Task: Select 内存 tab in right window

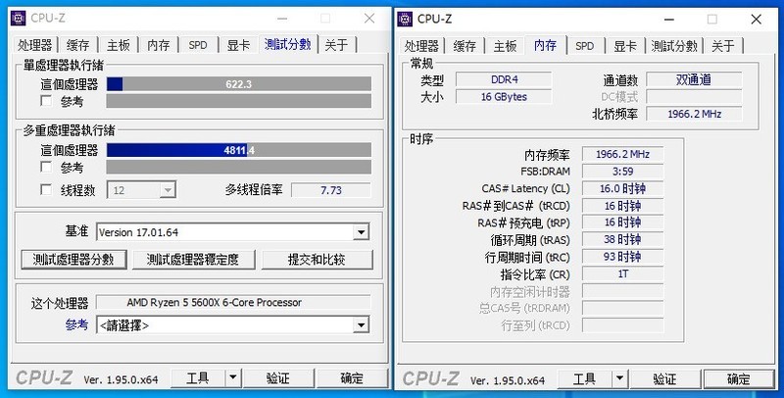Action: 546,45
